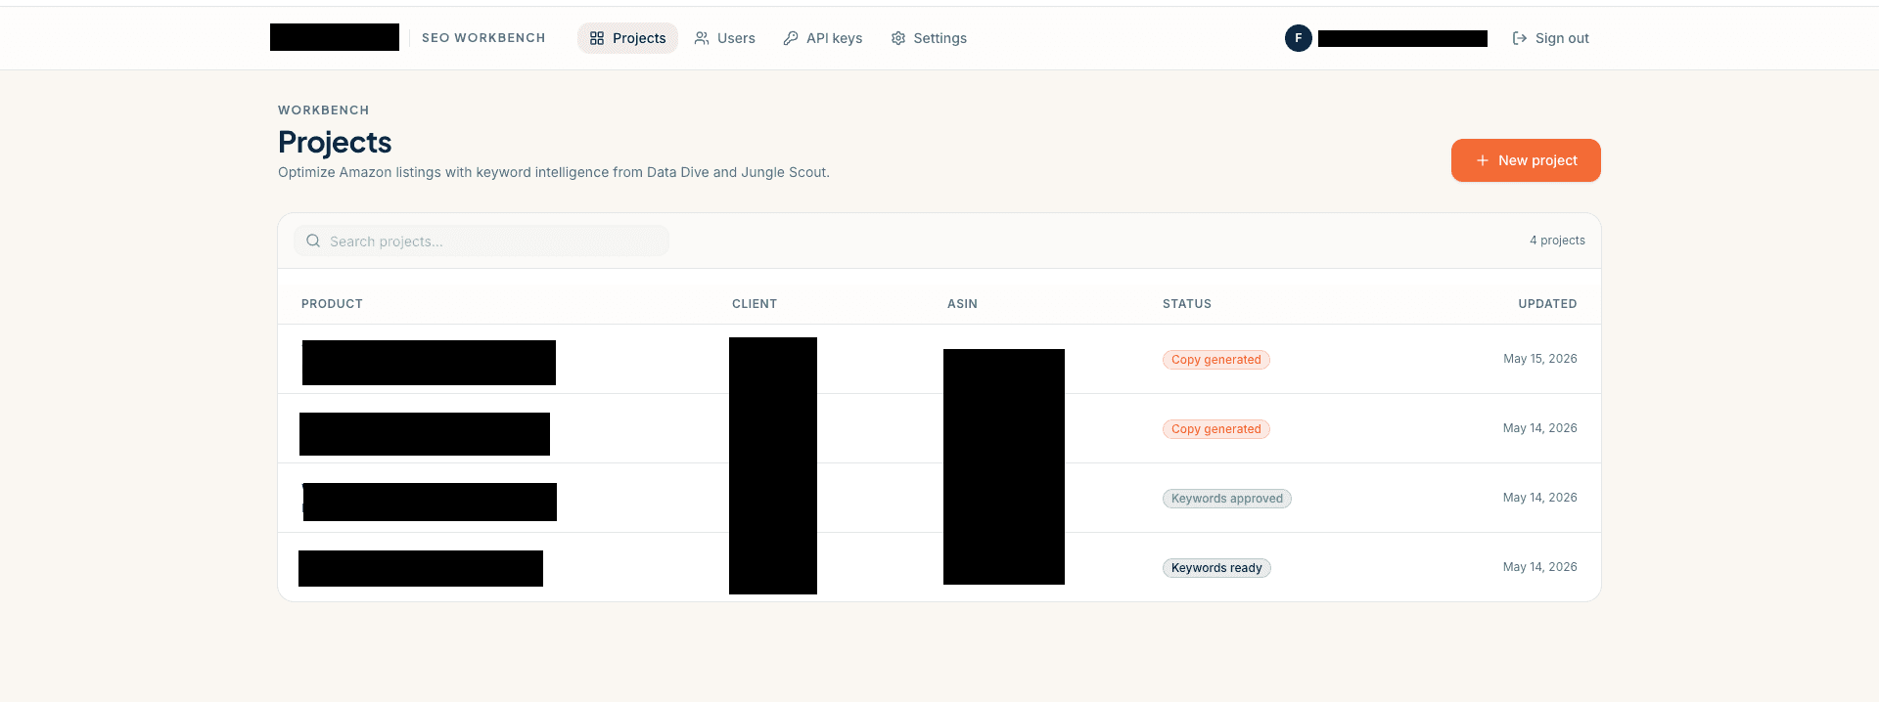This screenshot has height=702, width=1879.
Task: Click the Users people icon
Action: click(702, 38)
